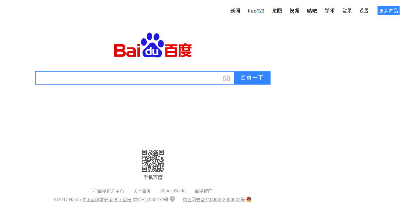Click 把百度设为主页 footer link

(109, 191)
